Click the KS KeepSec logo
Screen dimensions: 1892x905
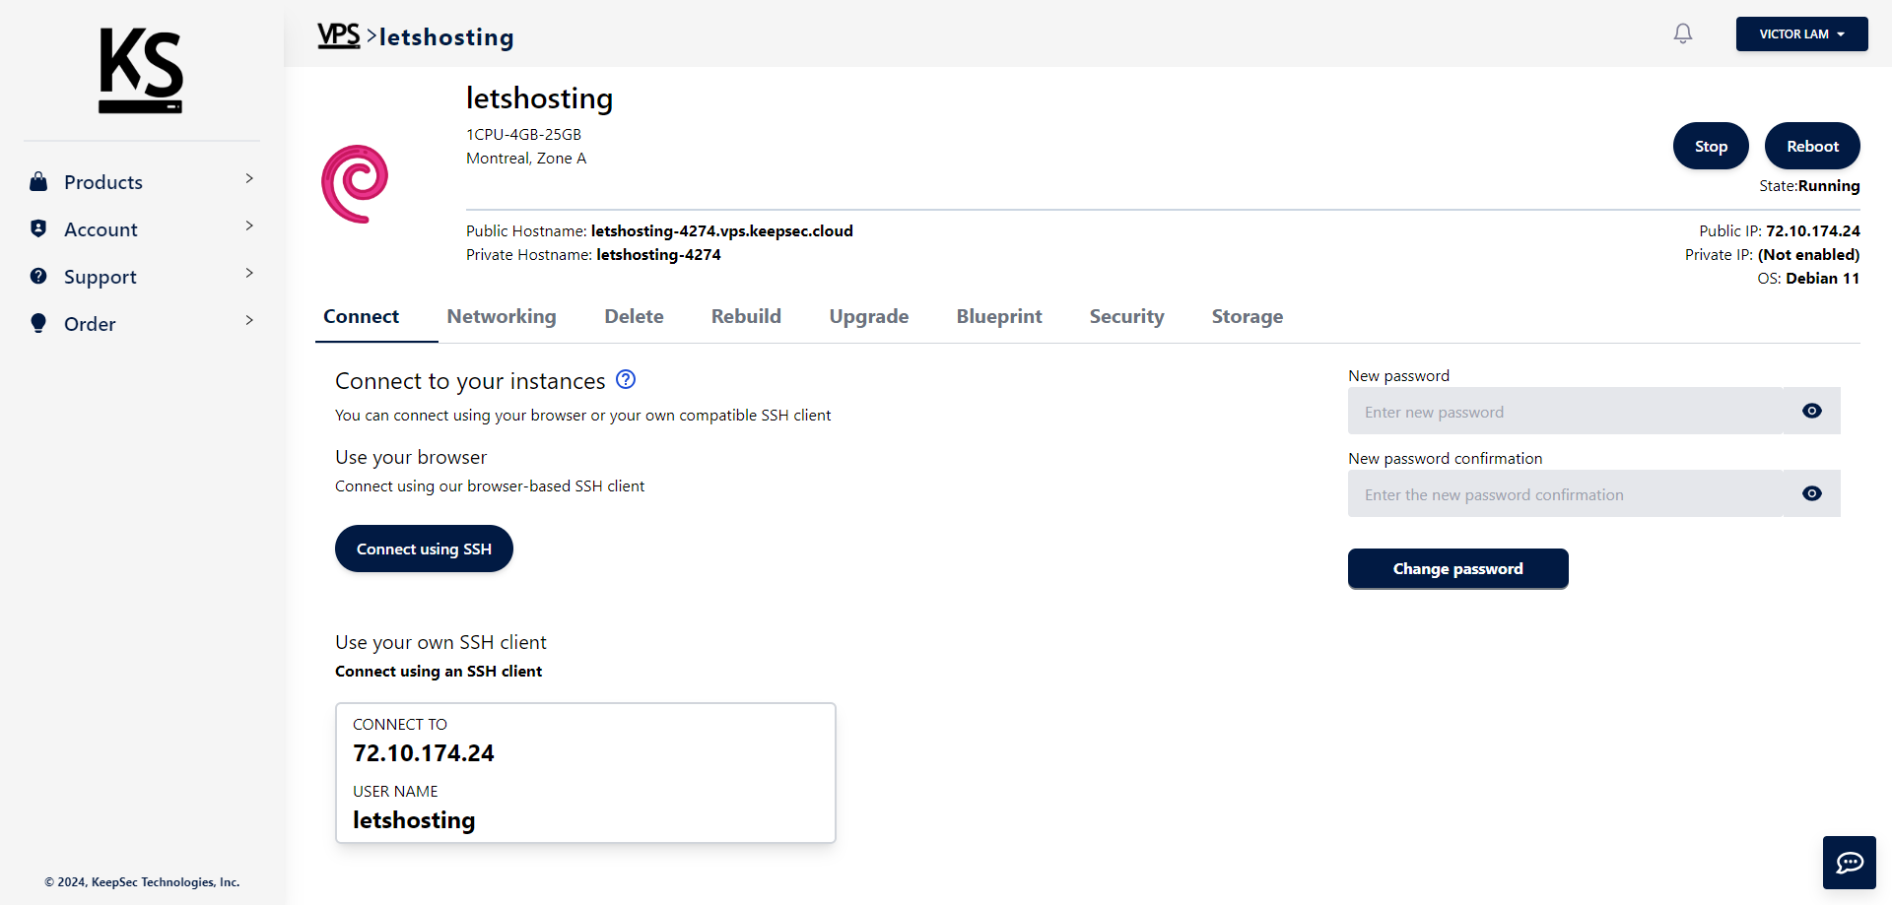(x=141, y=70)
